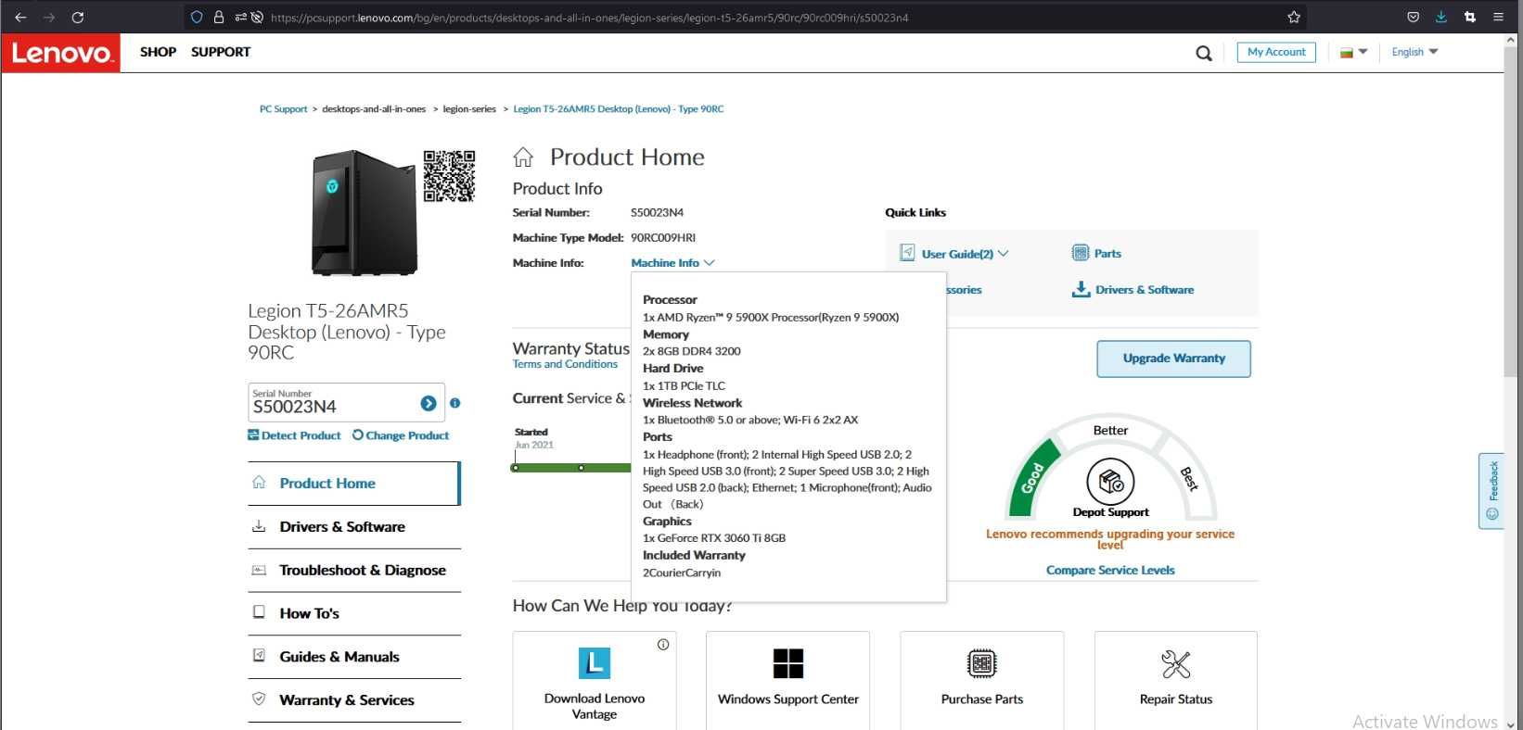Click the Better segment of service gauge
Screen dimensions: 1523x730
tap(1110, 430)
